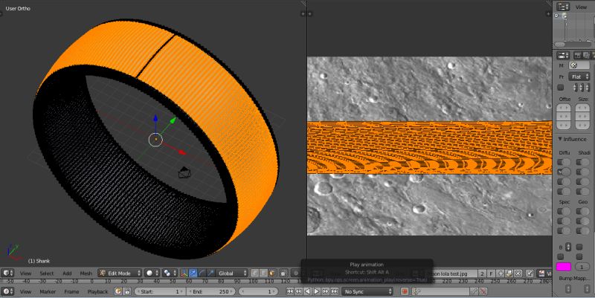Click the active keying set field

(441, 291)
